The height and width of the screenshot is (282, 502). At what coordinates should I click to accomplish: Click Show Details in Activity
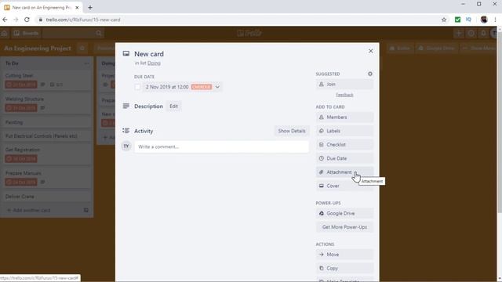pos(292,131)
